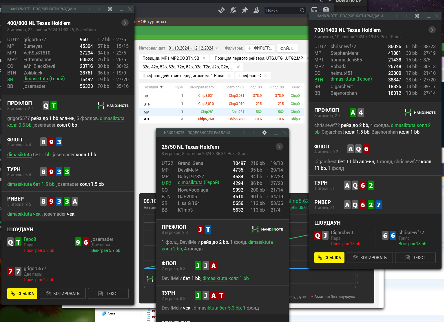Remove the 'Префлоп: C' filter chip
445x322 pixels.
(x=266, y=76)
